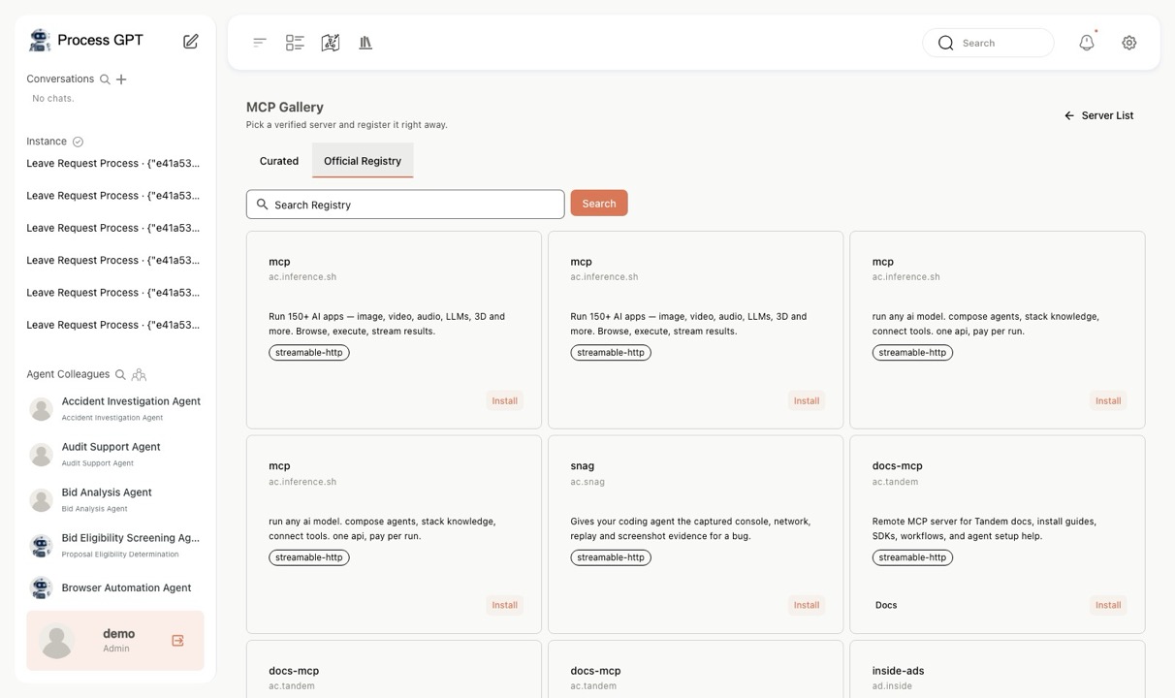1175x698 pixels.
Task: Click the Instance section label
Action: click(x=47, y=142)
